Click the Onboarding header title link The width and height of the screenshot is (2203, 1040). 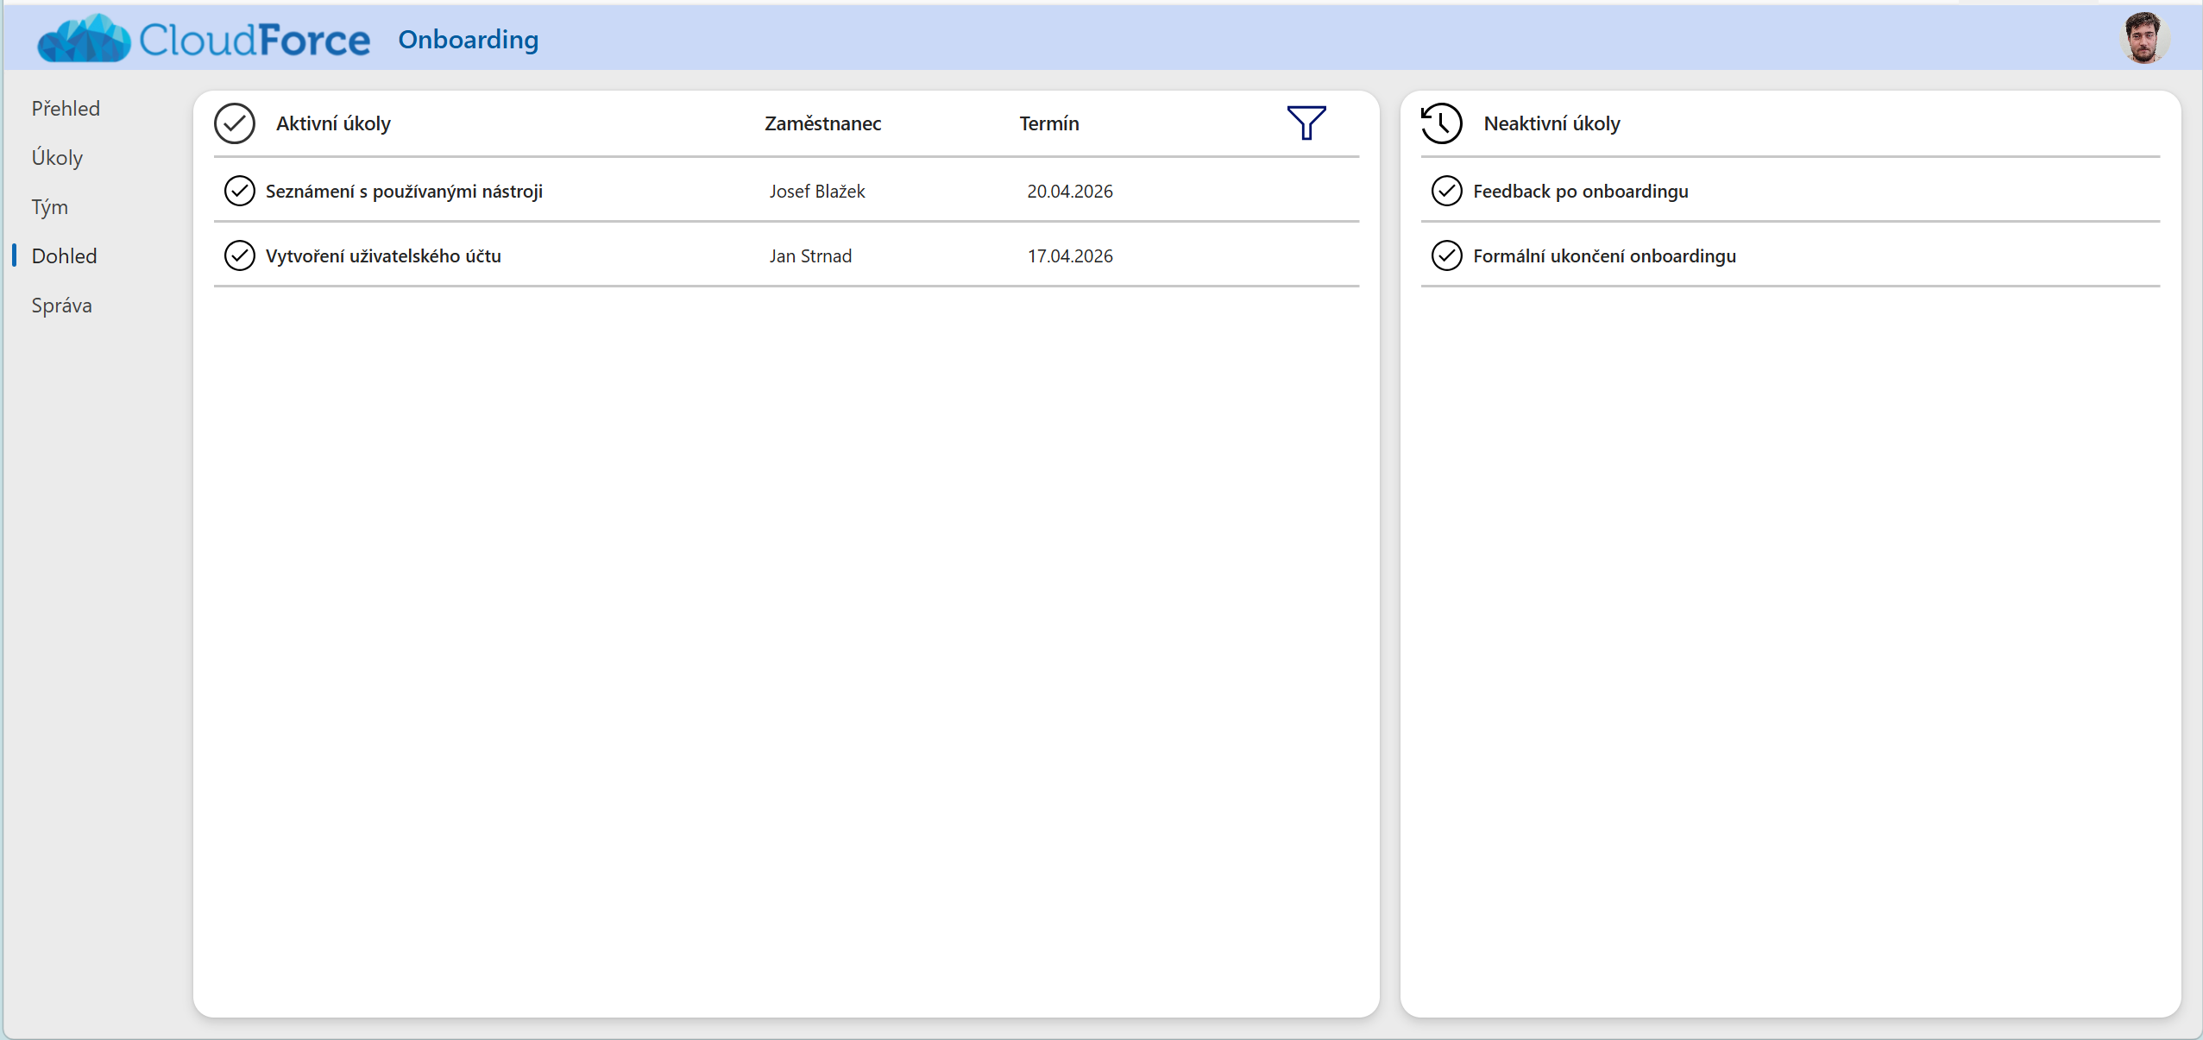point(468,40)
